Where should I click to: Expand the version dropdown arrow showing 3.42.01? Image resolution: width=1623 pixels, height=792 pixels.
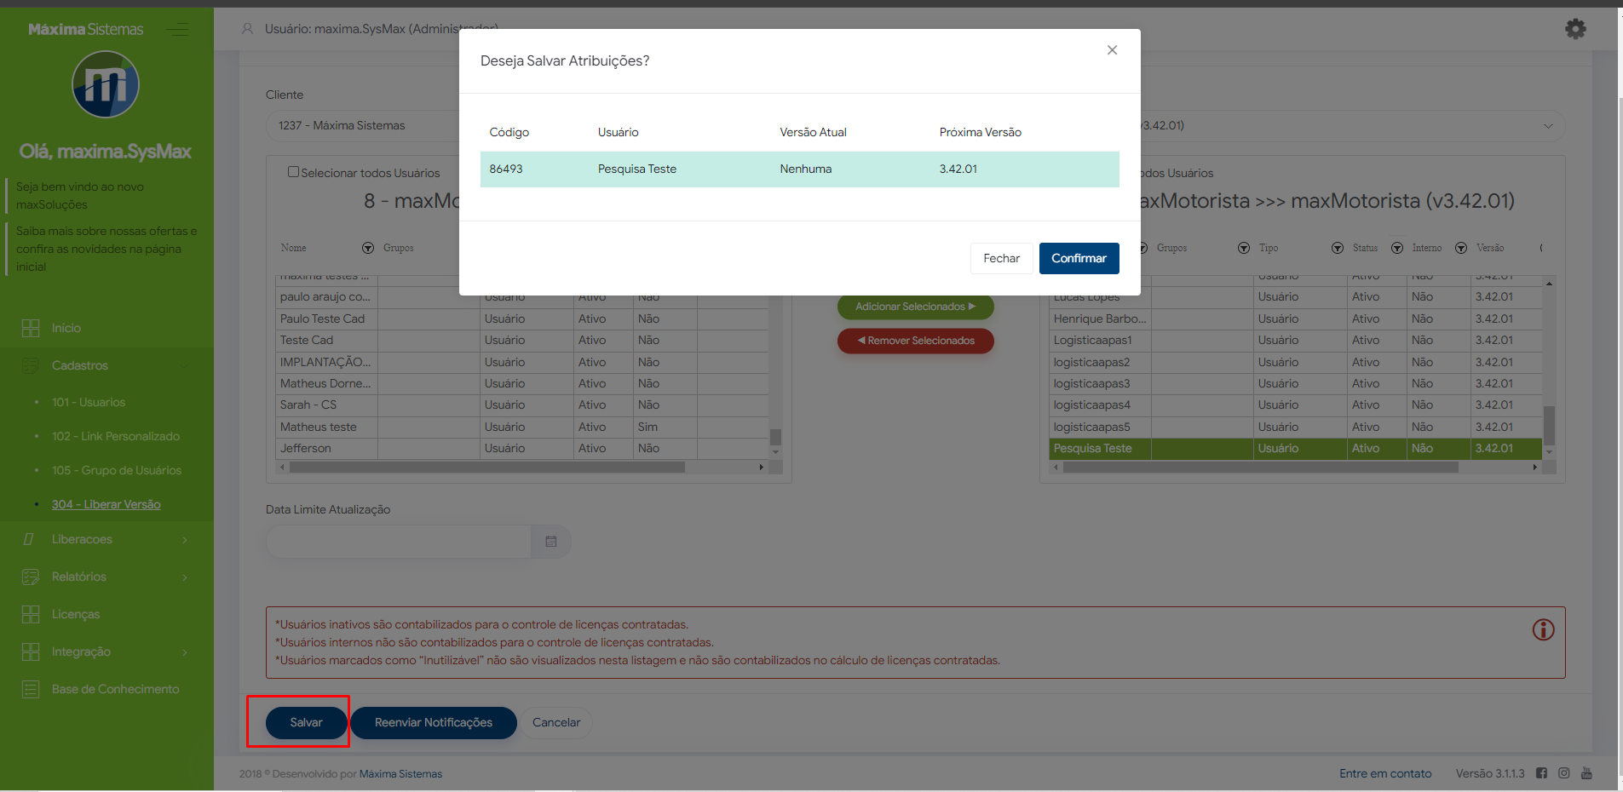pyautogui.click(x=1548, y=126)
